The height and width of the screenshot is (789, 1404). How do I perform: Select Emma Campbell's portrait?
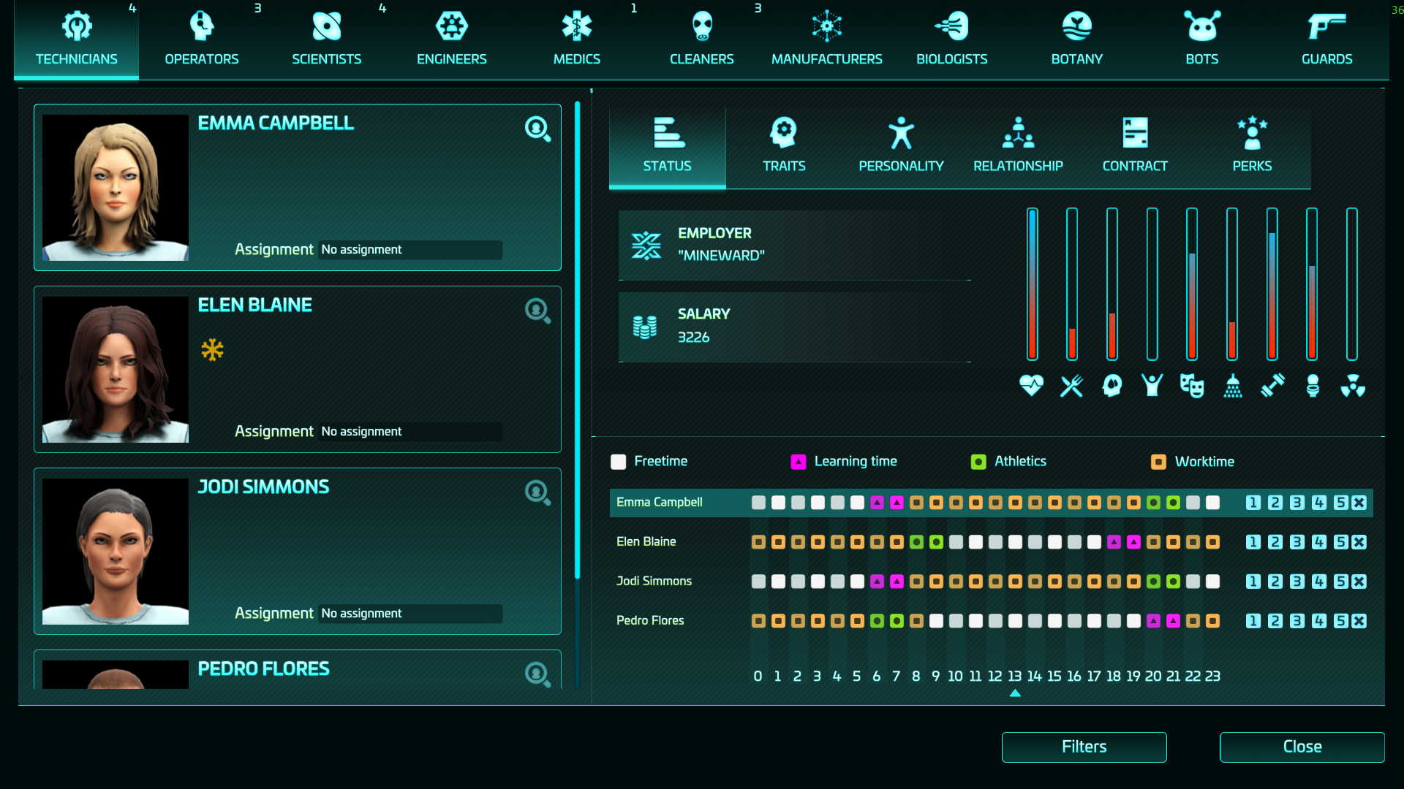(x=116, y=188)
